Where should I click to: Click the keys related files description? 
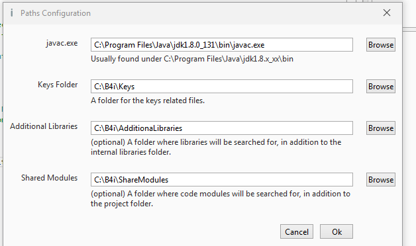click(x=148, y=101)
